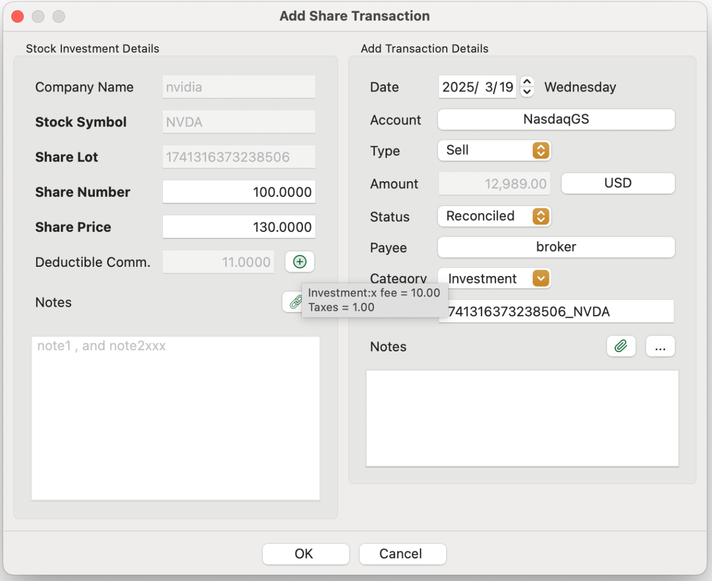Expand the Status dropdown showing Reconciled
This screenshot has width=712, height=581.
click(495, 216)
